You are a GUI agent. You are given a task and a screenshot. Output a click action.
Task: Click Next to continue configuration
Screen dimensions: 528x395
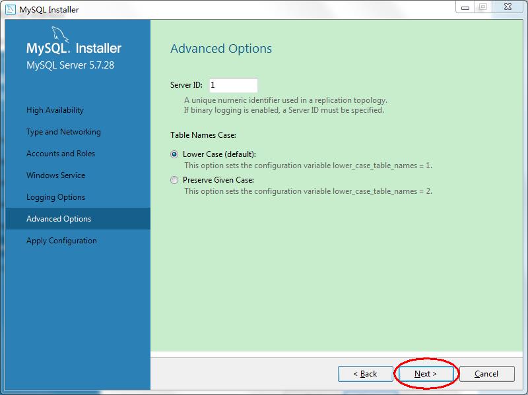point(426,374)
